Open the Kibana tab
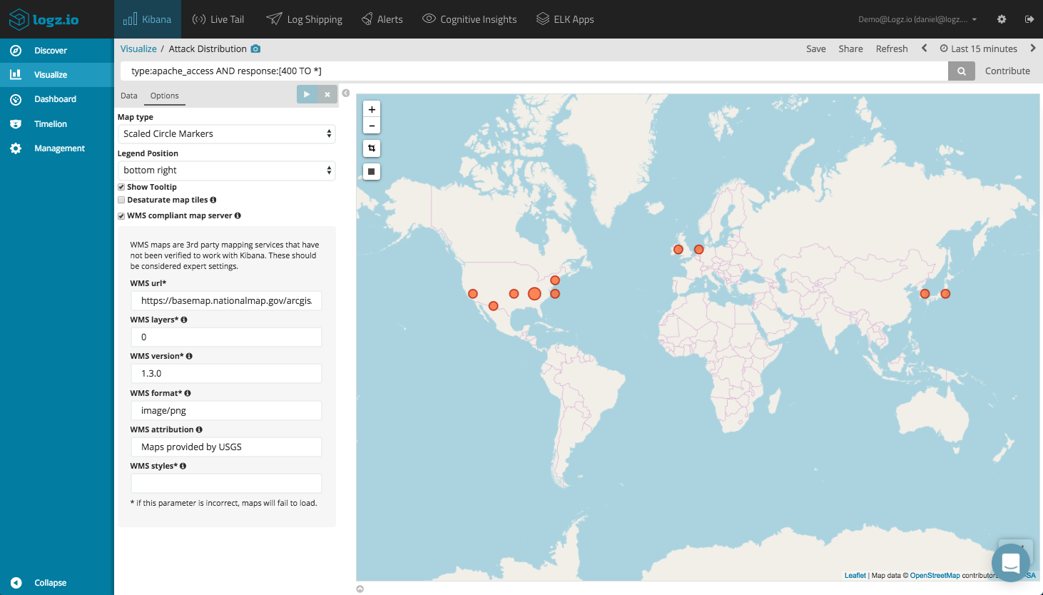 click(148, 19)
